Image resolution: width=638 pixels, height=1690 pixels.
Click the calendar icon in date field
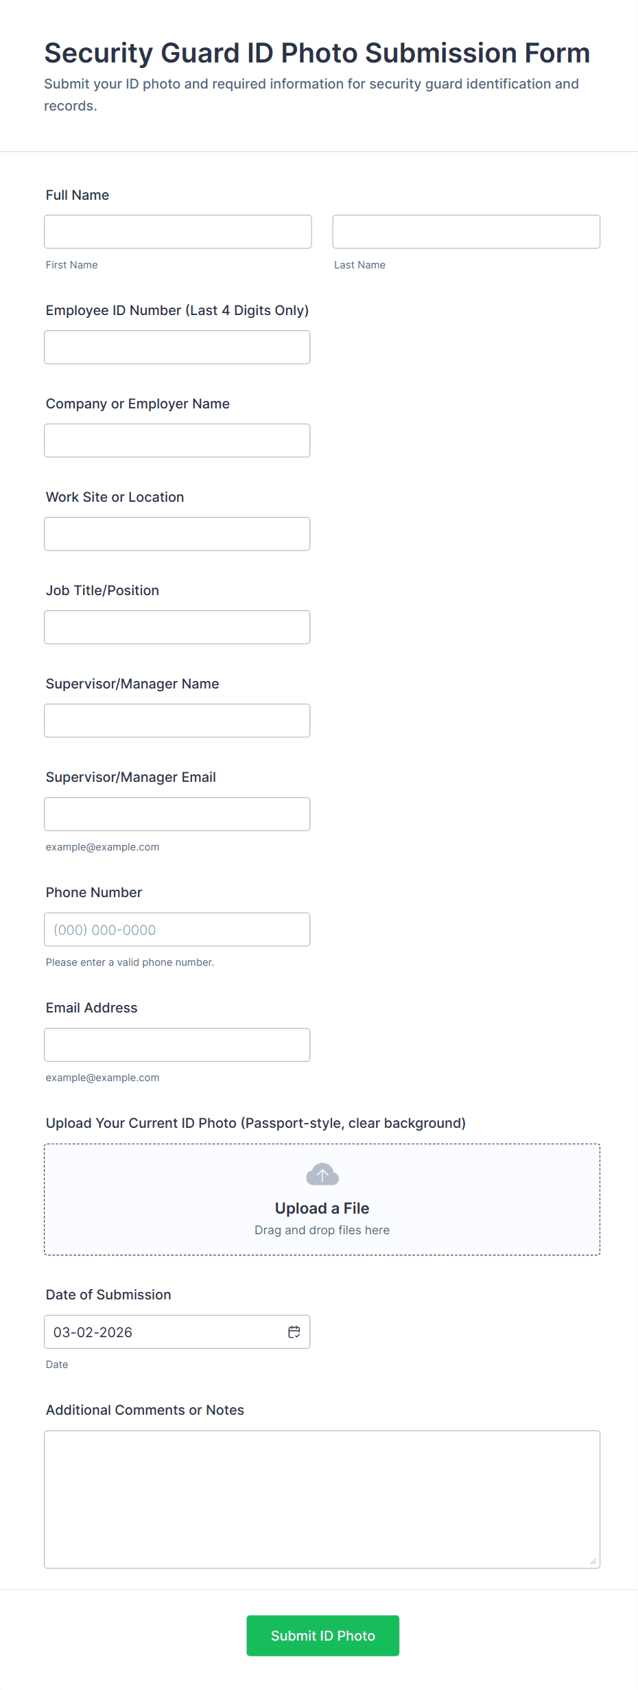coord(294,1332)
